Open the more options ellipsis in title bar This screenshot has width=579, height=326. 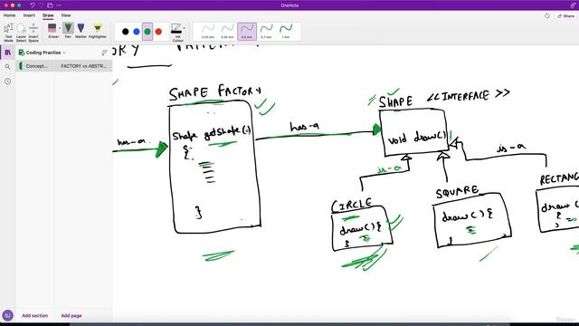tap(59, 5)
